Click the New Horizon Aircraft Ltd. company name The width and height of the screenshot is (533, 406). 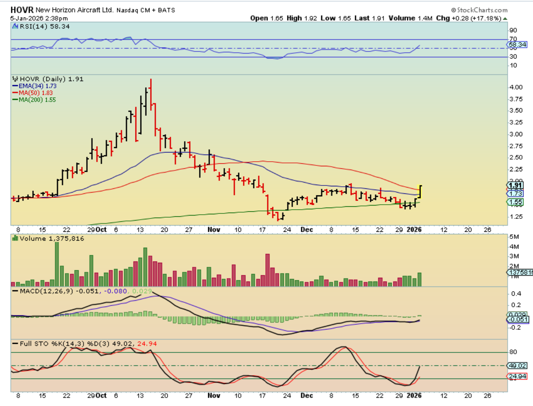pyautogui.click(x=74, y=10)
